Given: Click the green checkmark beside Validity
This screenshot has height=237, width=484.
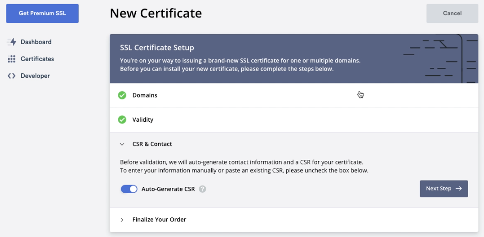Looking at the screenshot, I should (122, 120).
